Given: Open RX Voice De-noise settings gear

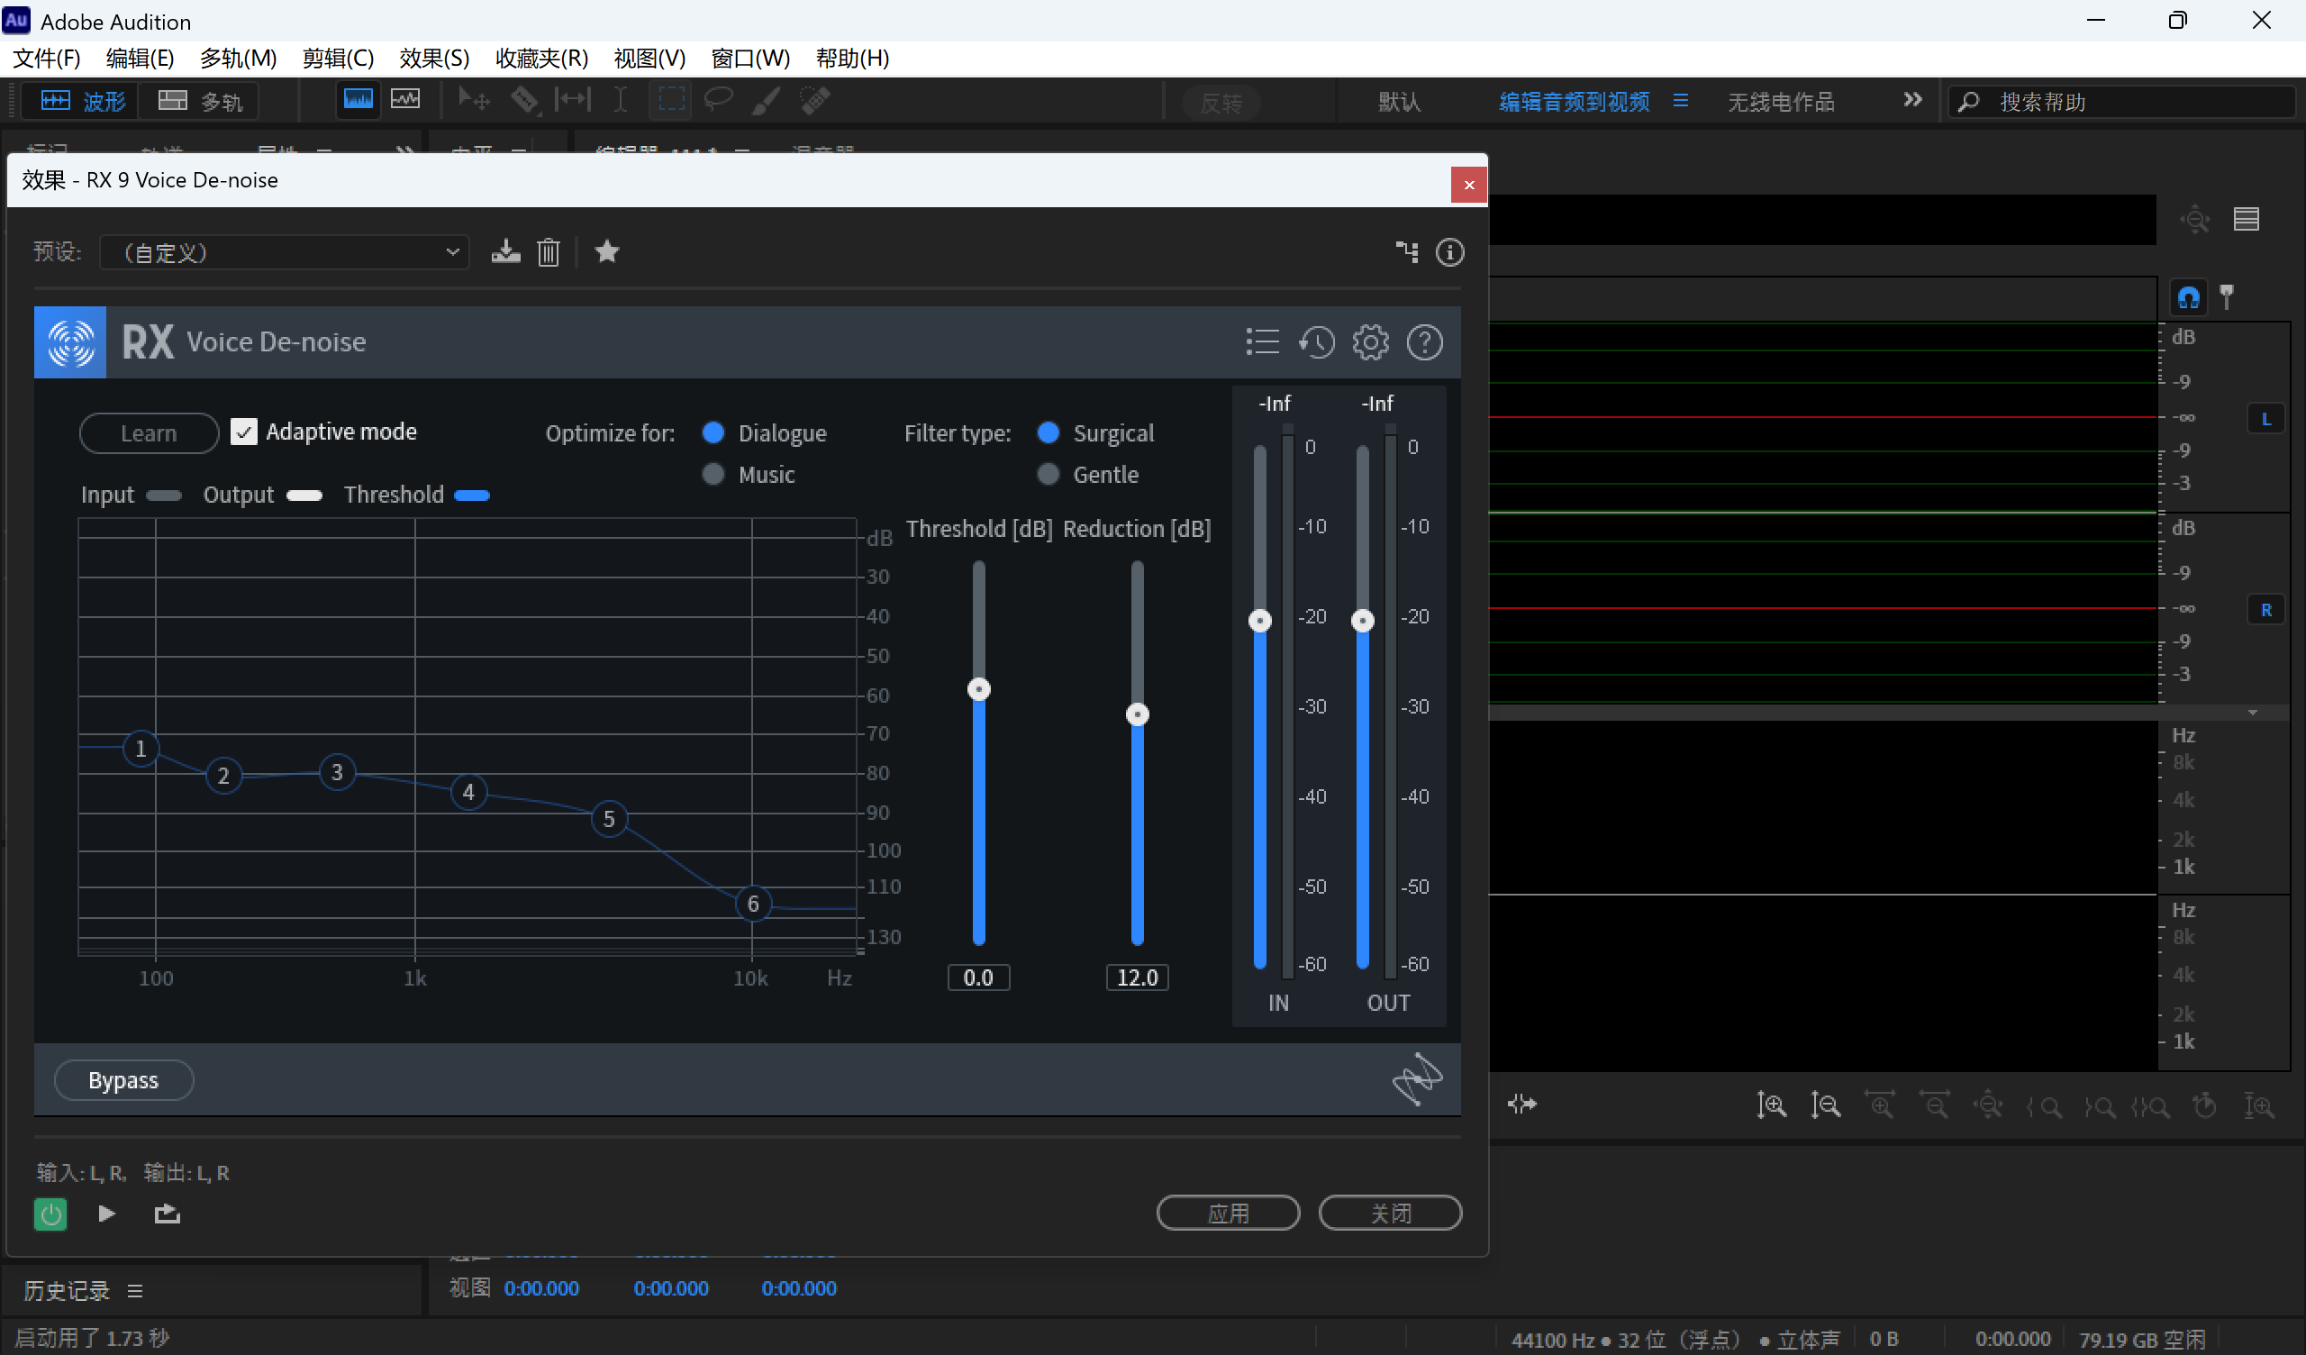Looking at the screenshot, I should (1371, 342).
